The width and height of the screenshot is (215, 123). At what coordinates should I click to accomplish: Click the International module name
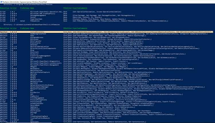point(36,58)
